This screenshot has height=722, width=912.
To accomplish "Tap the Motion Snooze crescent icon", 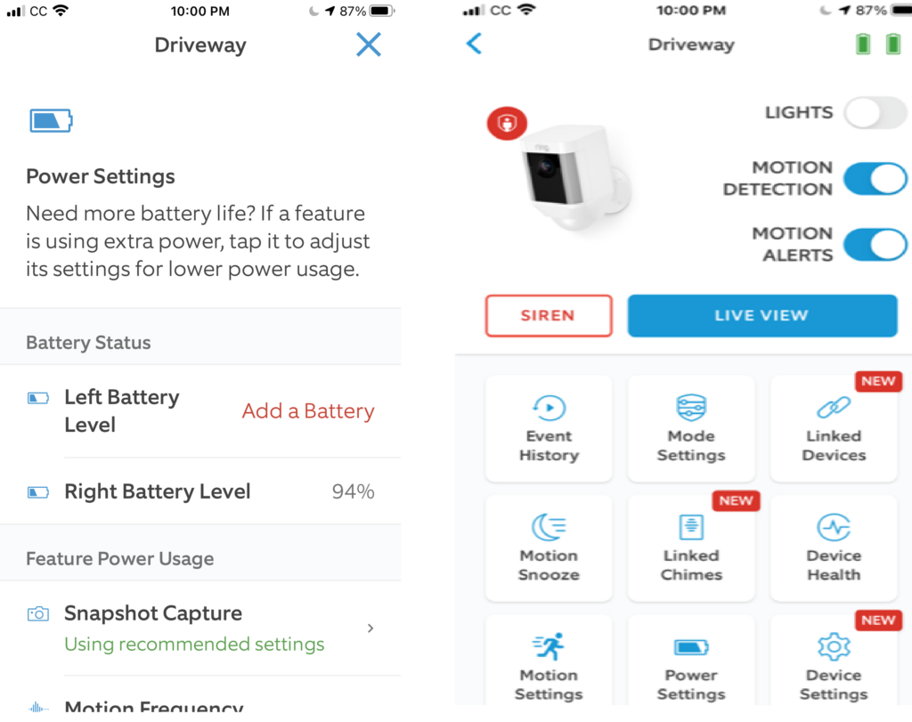I will pyautogui.click(x=549, y=529).
